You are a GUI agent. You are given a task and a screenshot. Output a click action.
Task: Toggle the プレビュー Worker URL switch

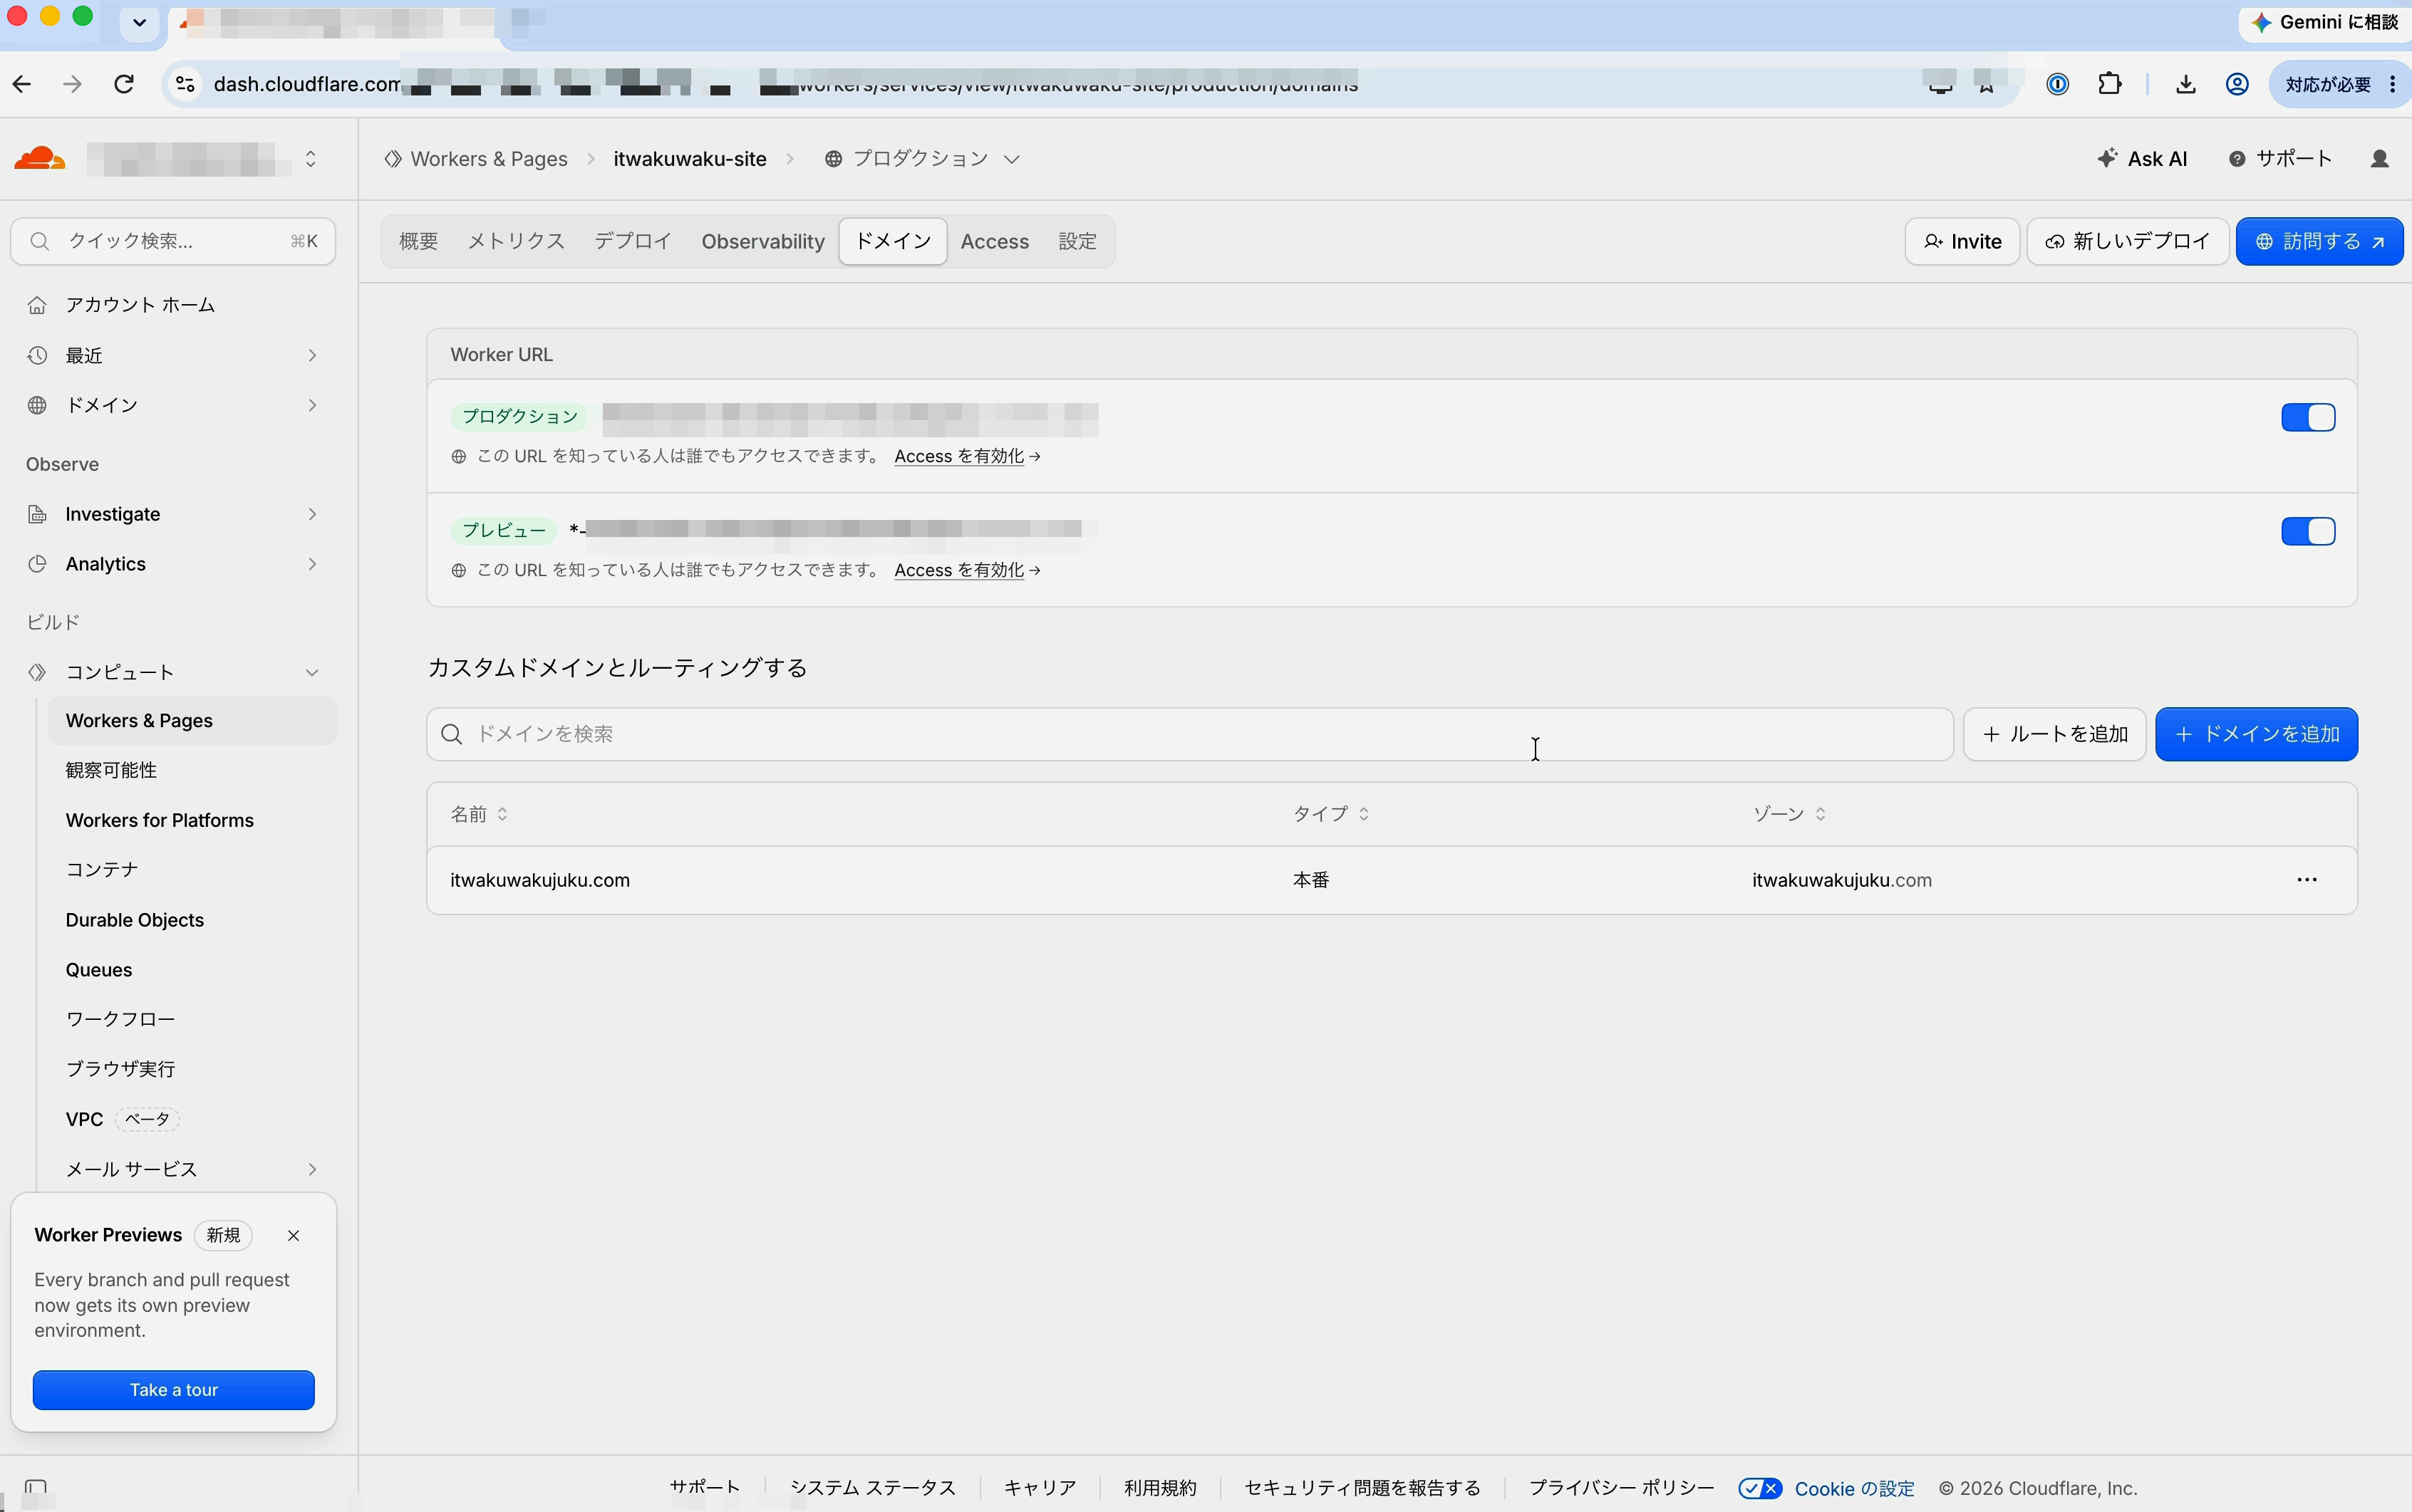2308,532
